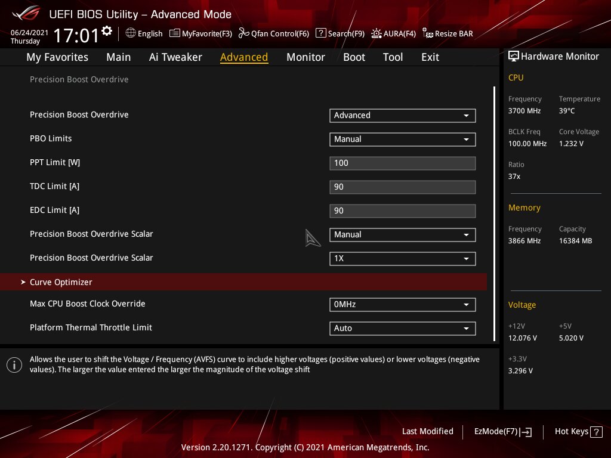Click the Curve Optimizer arrow marker
The image size is (611, 458).
(x=23, y=282)
